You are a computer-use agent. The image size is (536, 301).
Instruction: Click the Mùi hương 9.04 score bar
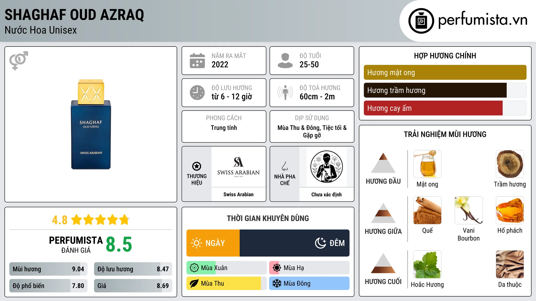click(x=48, y=269)
